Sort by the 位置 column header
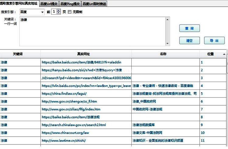228x149 pixels. pos(210,54)
